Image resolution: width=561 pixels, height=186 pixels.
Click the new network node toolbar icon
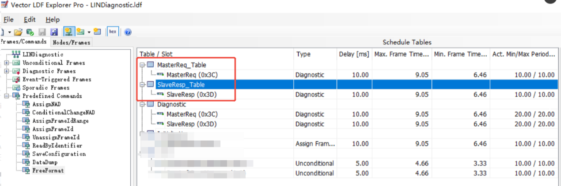click(x=68, y=32)
